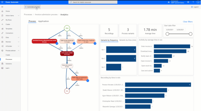Click the 3 Process variants card
201x111 pixels.
point(128,31)
